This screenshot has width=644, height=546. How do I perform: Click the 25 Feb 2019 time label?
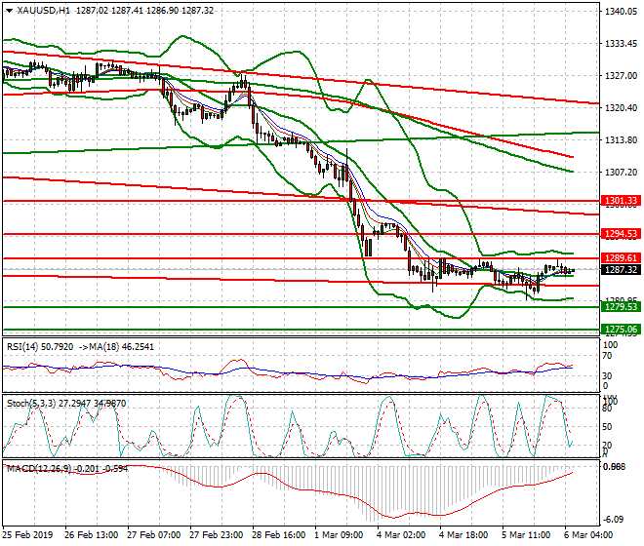tap(28, 535)
